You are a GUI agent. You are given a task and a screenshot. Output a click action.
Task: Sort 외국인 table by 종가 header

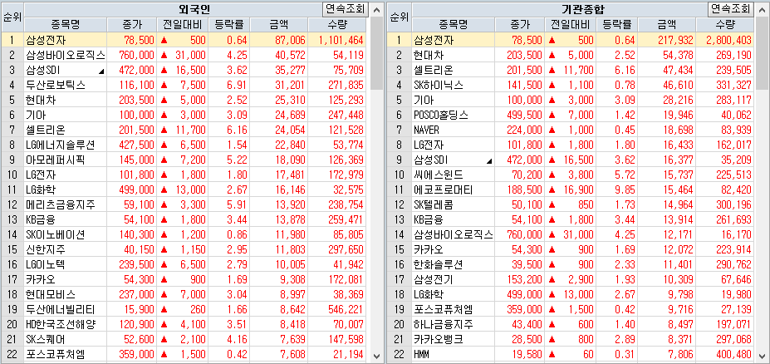pos(132,25)
